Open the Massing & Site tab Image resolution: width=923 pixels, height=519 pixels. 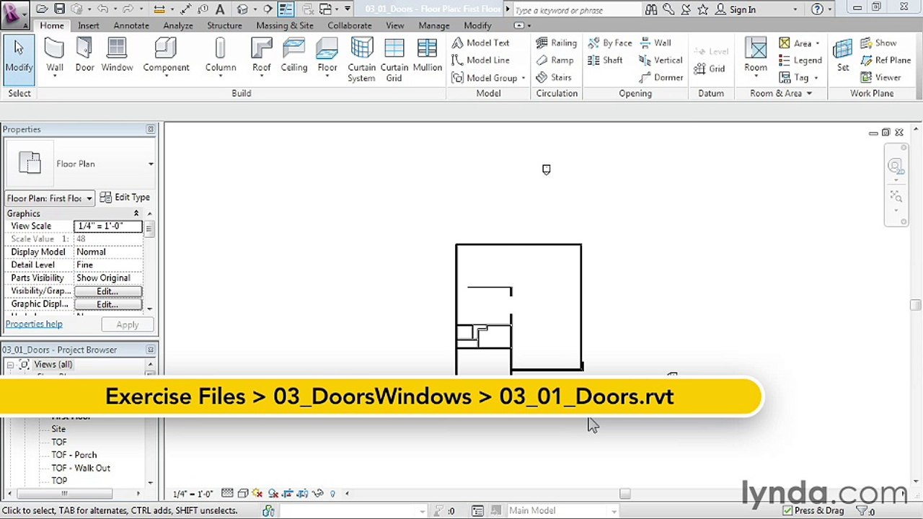[285, 25]
